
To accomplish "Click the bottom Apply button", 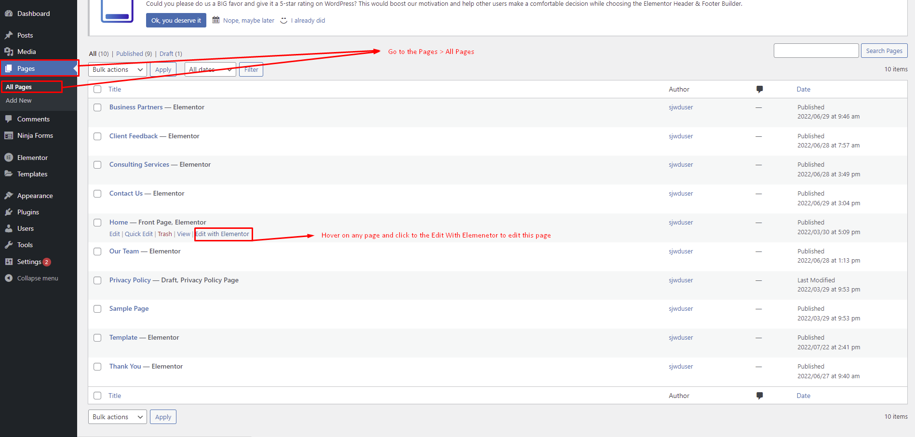I will (163, 417).
